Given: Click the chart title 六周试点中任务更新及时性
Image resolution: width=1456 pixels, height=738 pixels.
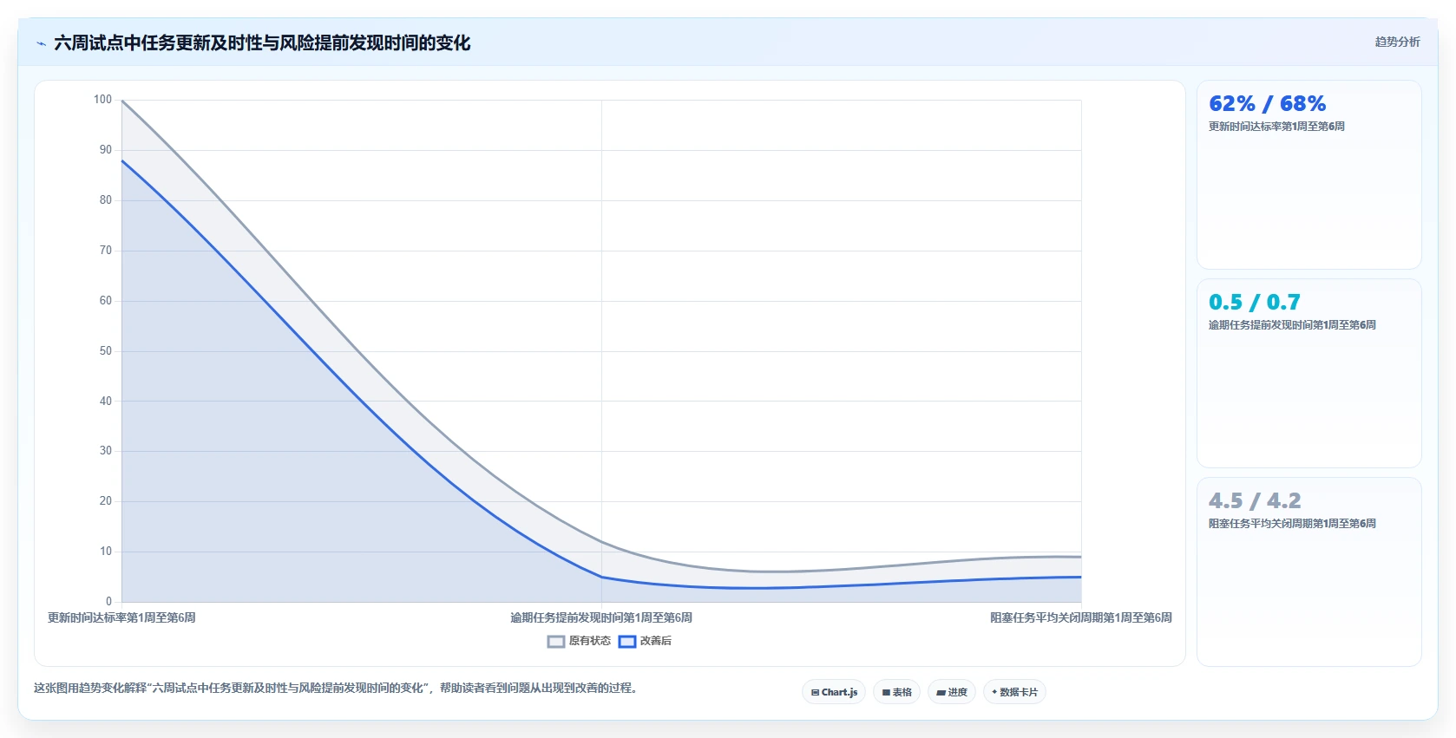Looking at the screenshot, I should point(262,42).
